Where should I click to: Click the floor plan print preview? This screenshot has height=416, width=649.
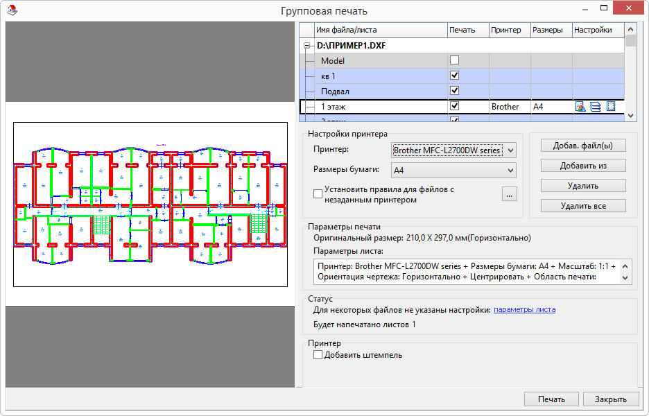click(150, 204)
